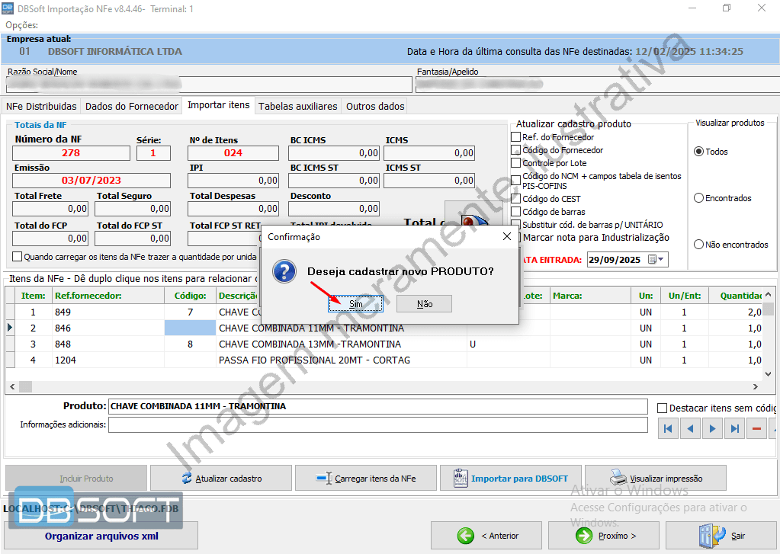Image resolution: width=780 pixels, height=554 pixels.
Task: Jump to last record navigation arrow
Action: click(734, 429)
